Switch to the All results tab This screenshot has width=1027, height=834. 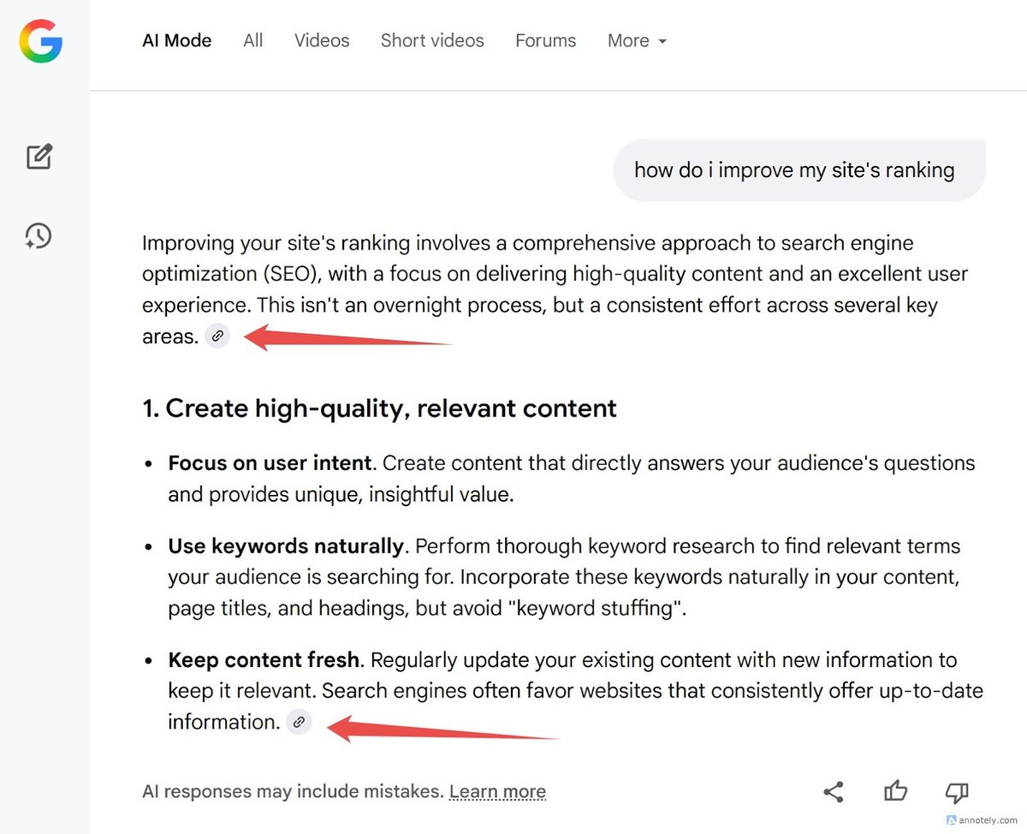[252, 40]
